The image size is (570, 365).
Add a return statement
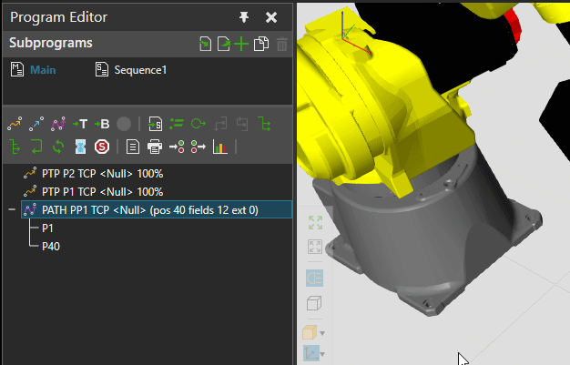(36, 147)
